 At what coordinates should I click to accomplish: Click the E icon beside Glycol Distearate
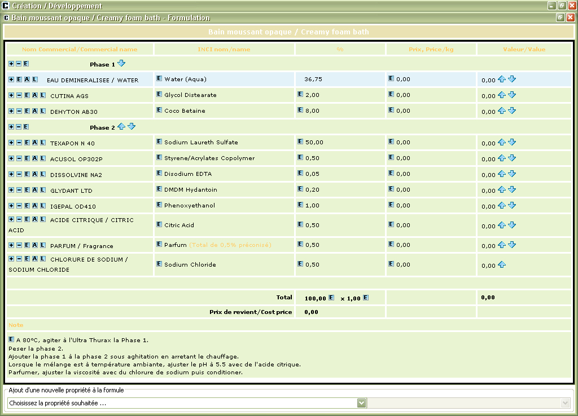[x=159, y=94]
